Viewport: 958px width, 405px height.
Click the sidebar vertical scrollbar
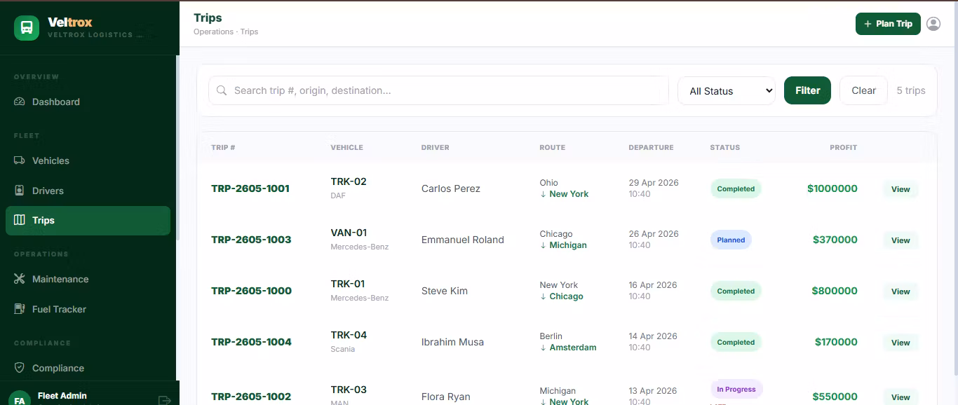[x=177, y=147]
